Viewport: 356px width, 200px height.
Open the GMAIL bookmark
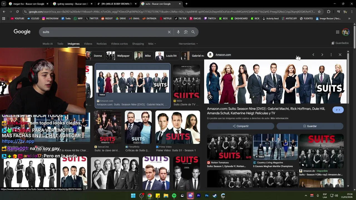pos(134,19)
